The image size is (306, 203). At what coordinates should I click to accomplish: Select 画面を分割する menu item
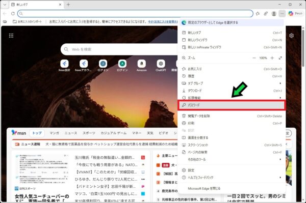pos(232,137)
